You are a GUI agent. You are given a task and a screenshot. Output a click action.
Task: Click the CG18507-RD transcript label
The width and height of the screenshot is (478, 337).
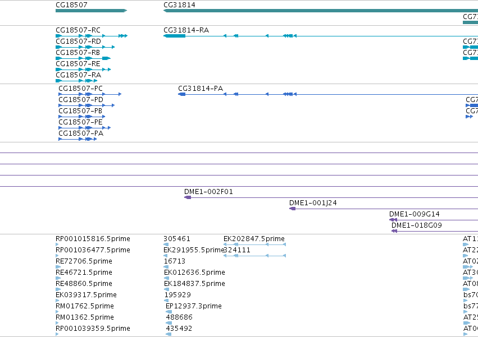(78, 41)
